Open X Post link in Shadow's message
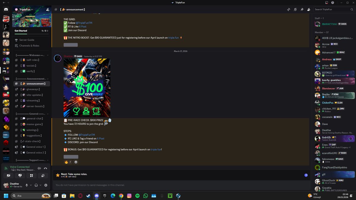The width and height of the screenshot is (356, 200). pos(101,139)
